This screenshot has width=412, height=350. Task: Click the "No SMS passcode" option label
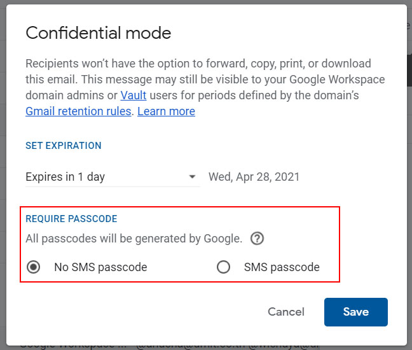click(x=100, y=267)
